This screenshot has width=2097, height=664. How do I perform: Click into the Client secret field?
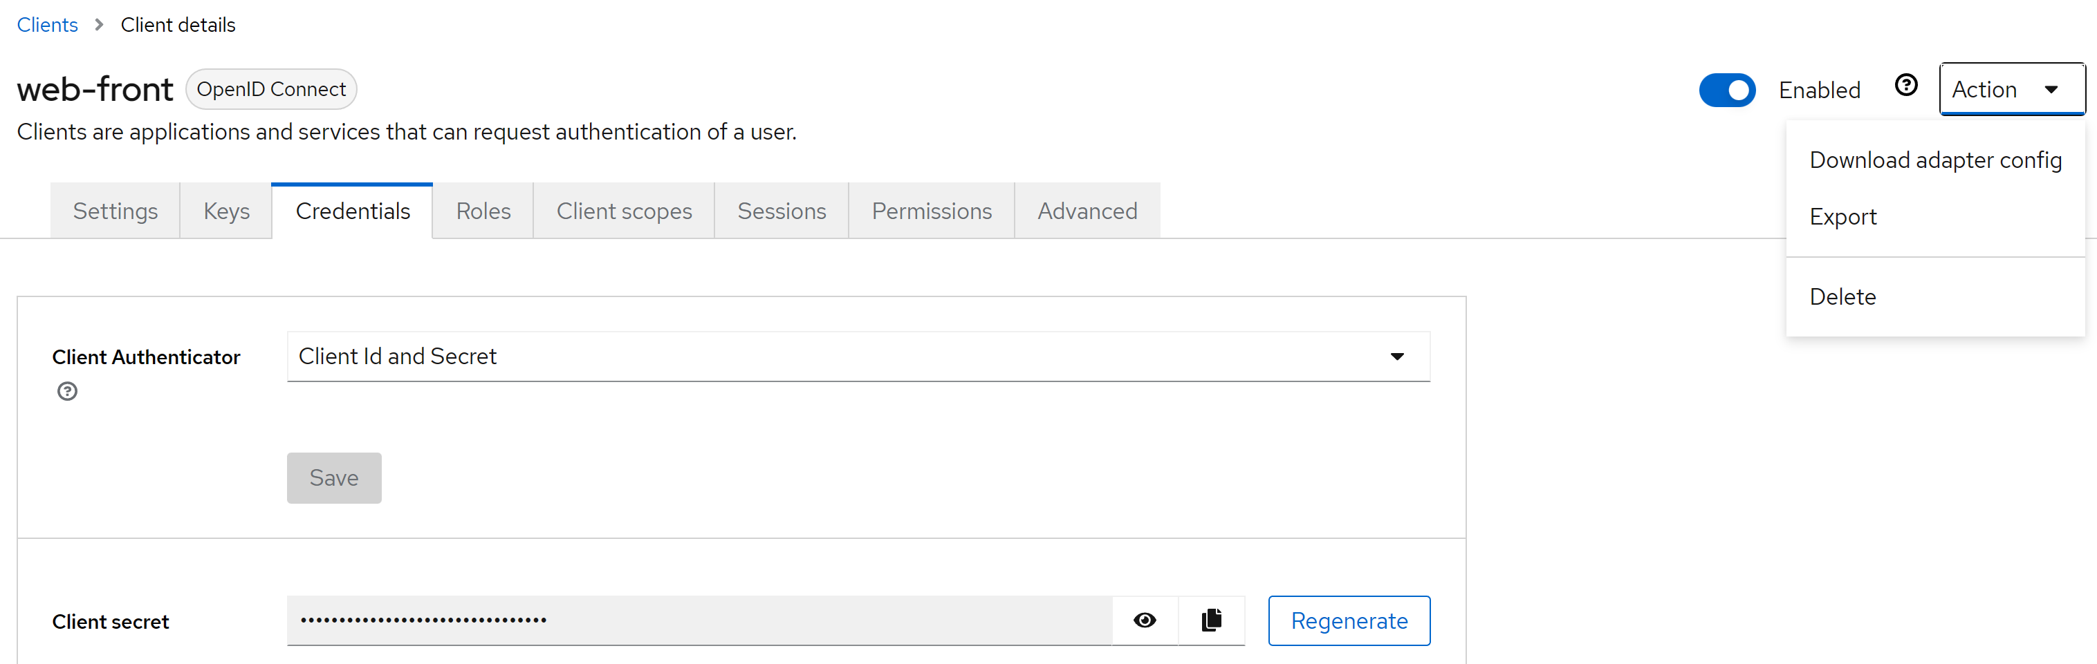tap(699, 621)
